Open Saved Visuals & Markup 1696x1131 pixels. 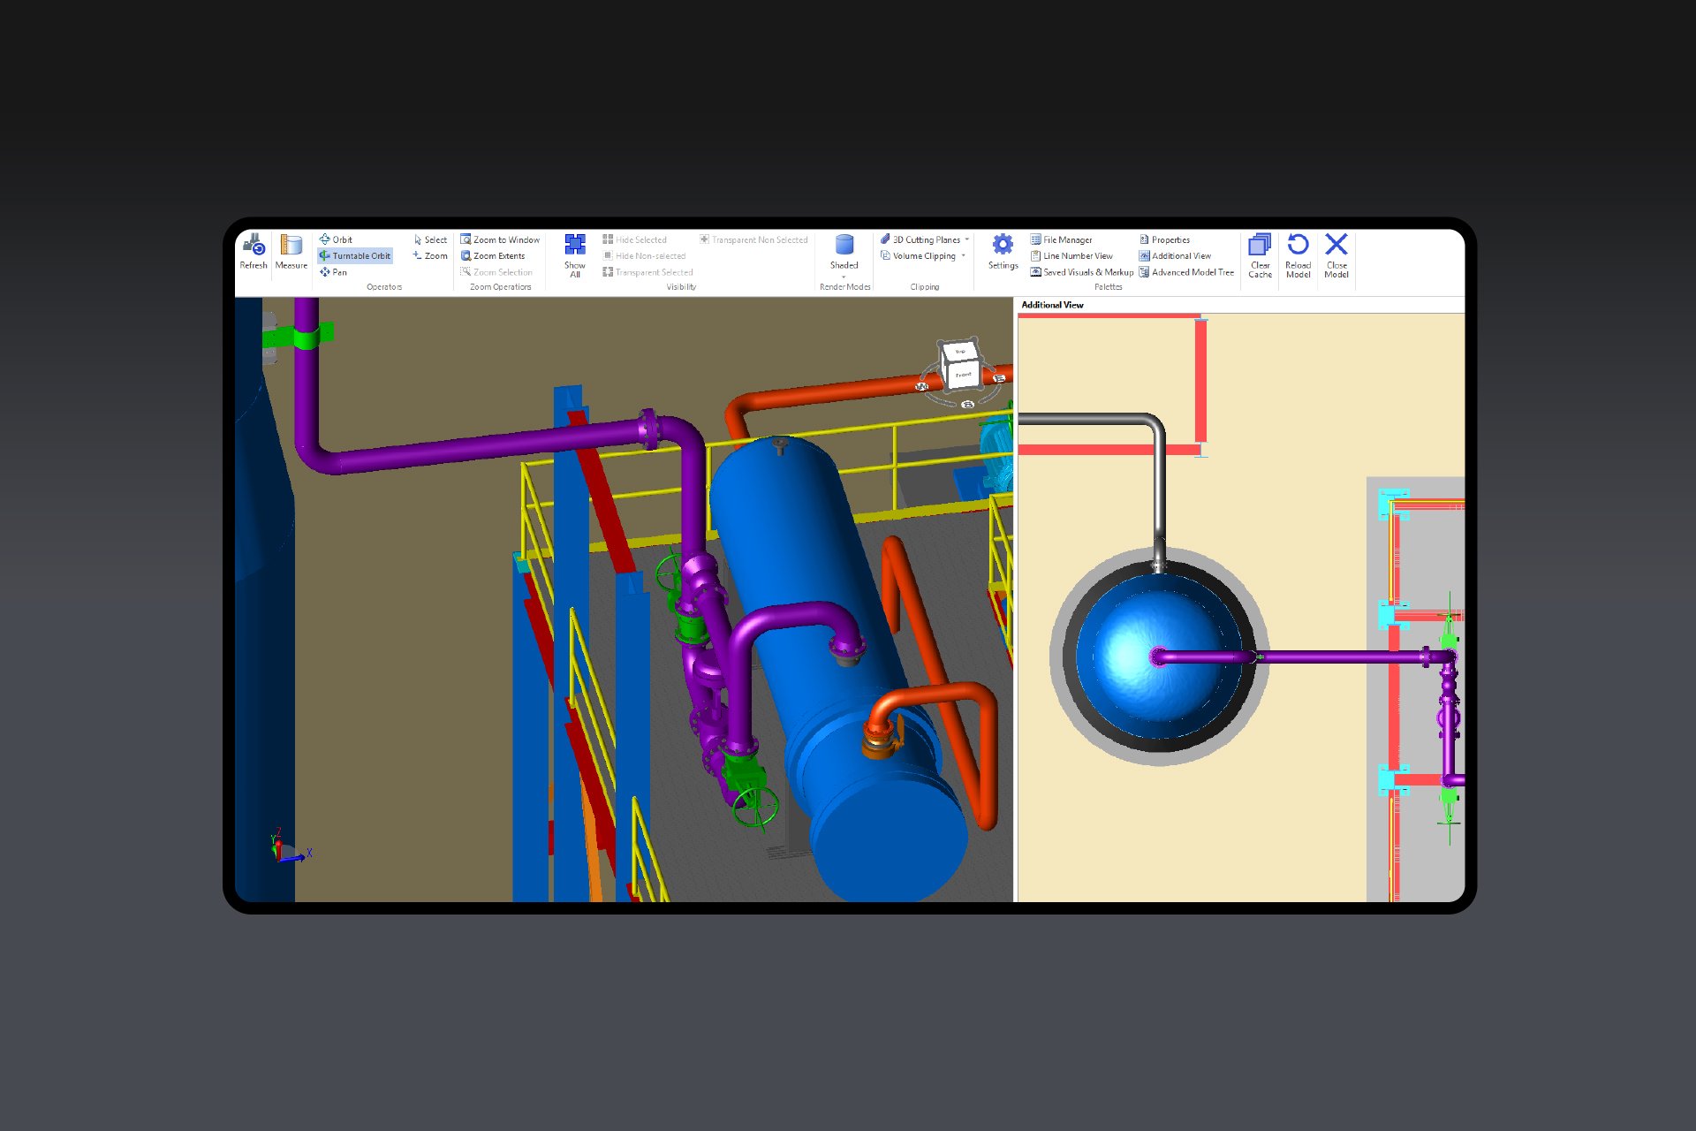(1087, 272)
